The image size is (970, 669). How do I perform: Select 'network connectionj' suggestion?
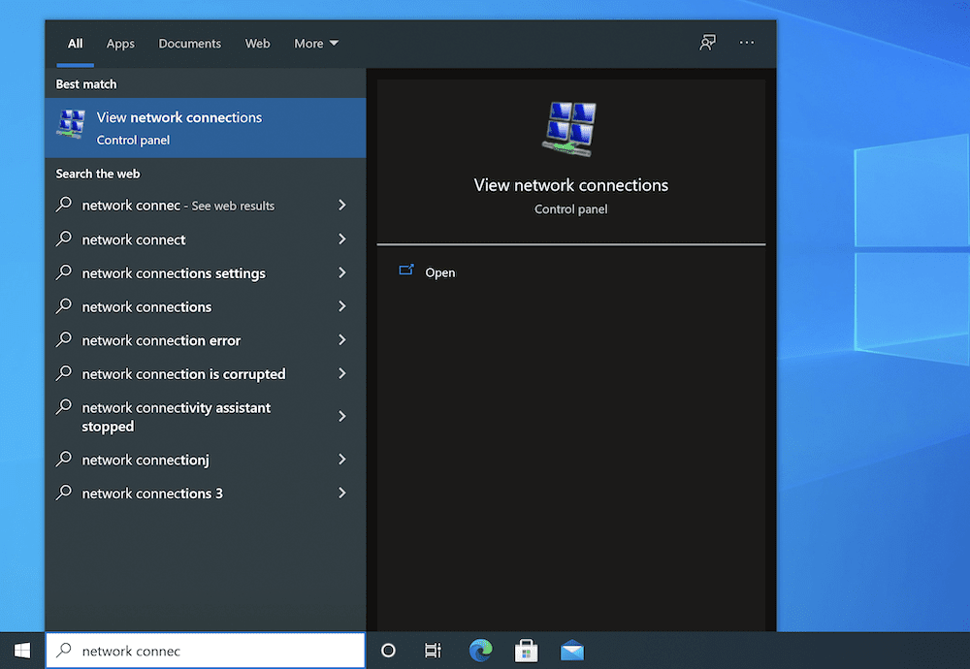point(206,460)
